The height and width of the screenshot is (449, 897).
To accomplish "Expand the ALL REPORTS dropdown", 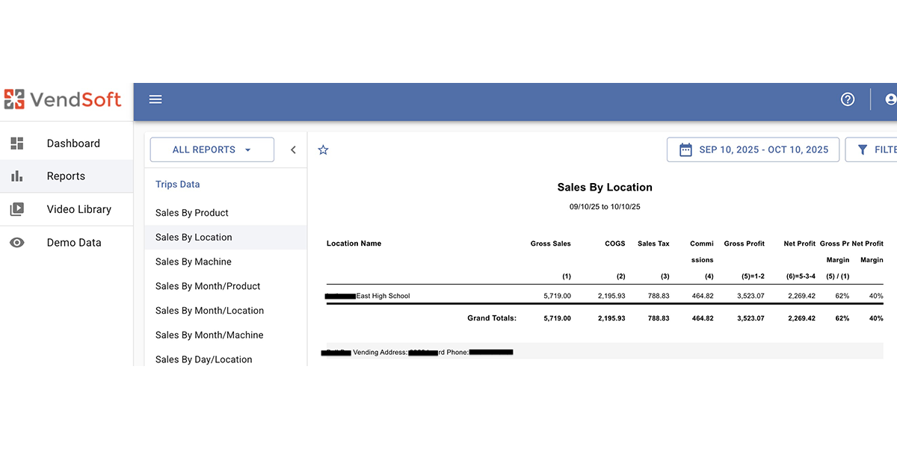I will click(x=212, y=149).
